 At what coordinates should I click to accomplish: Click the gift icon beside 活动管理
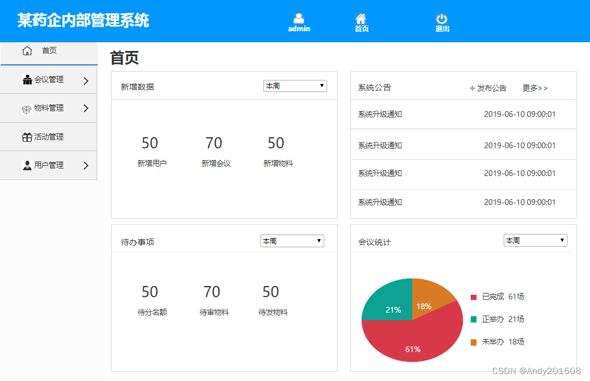27,137
